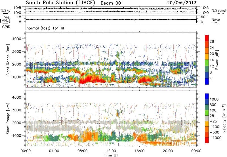227x157 pixels.
Task: Pick the red top segment of Power colorbar
Action: (x=207, y=38)
